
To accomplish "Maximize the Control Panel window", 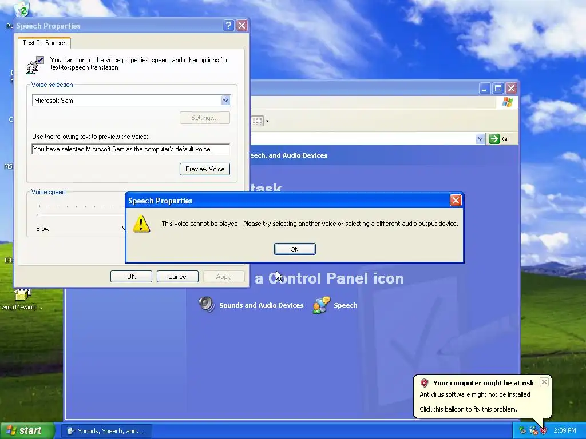I will click(498, 89).
